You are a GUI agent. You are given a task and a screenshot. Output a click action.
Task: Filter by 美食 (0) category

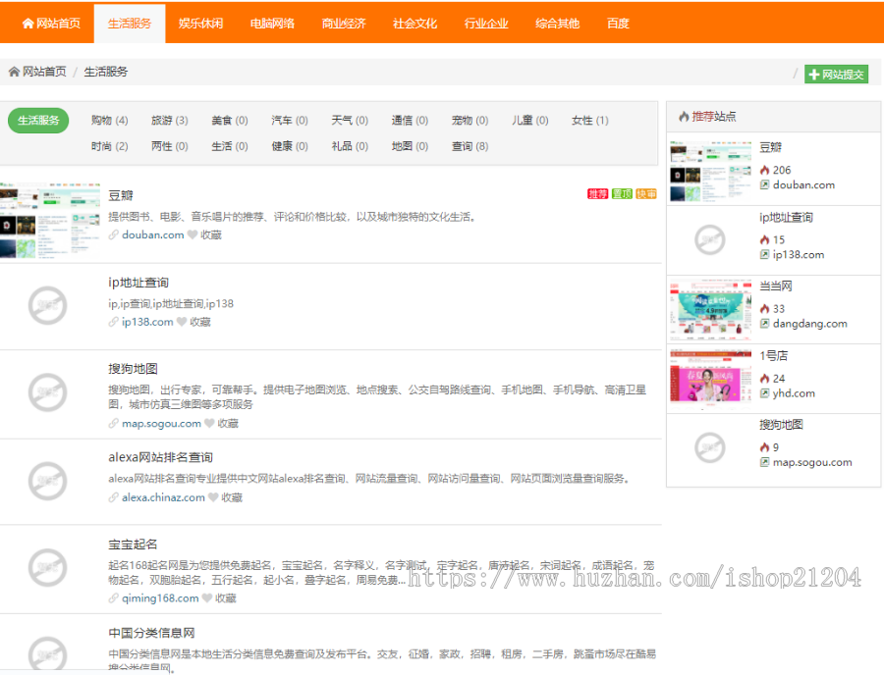tap(230, 121)
